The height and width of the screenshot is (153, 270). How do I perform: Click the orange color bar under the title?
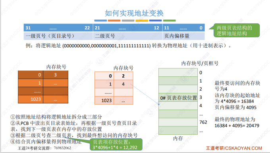(x=114, y=21)
